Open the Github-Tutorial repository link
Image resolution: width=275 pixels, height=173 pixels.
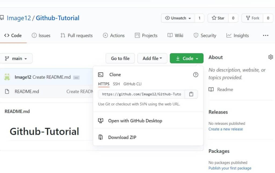coord(57,18)
